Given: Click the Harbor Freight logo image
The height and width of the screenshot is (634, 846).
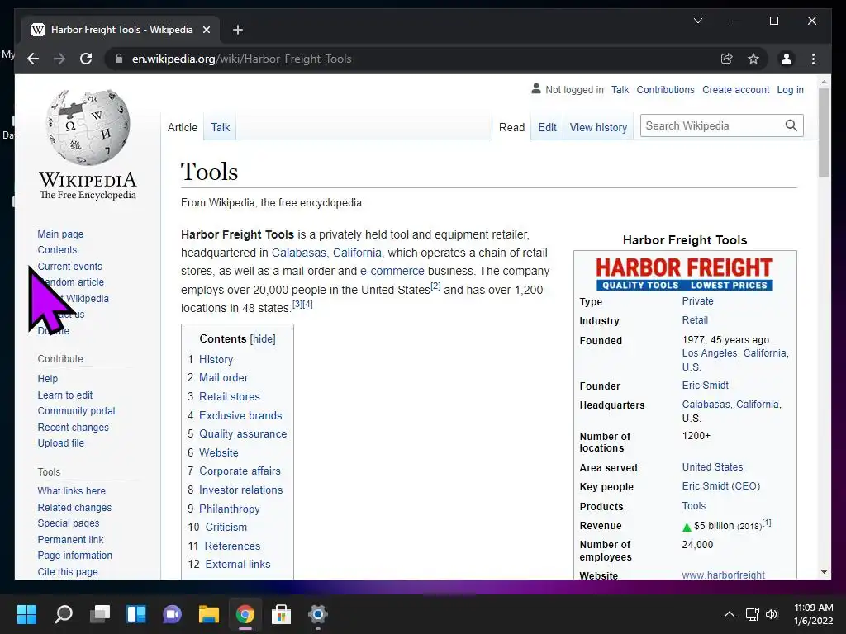Looking at the screenshot, I should (684, 273).
